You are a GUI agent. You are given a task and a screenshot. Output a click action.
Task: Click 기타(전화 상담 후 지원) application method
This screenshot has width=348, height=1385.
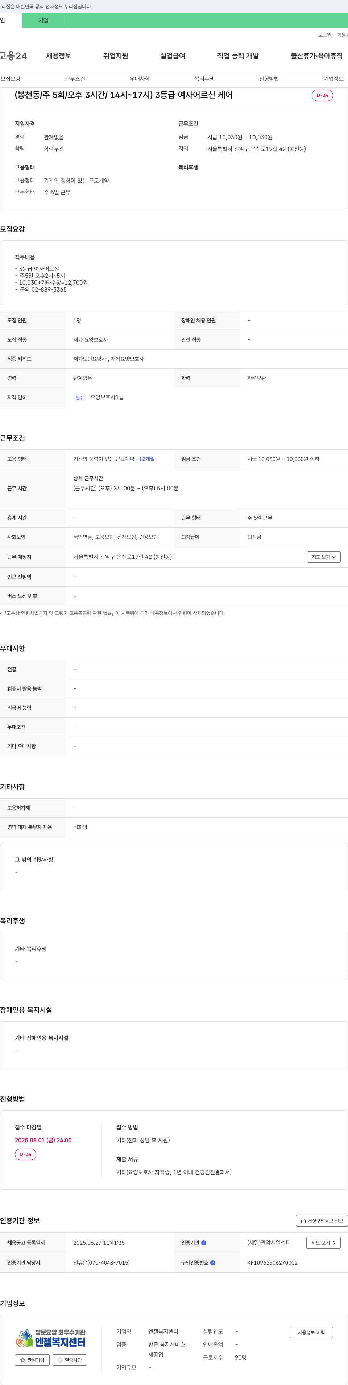(143, 1140)
